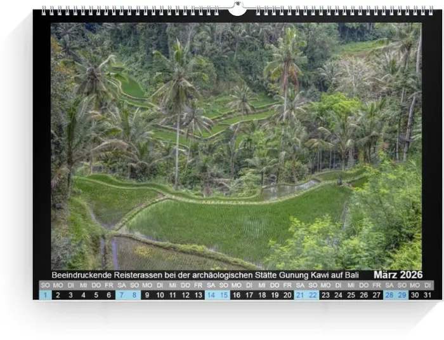Click the rice terrace photo on the calendar

(x=236, y=146)
